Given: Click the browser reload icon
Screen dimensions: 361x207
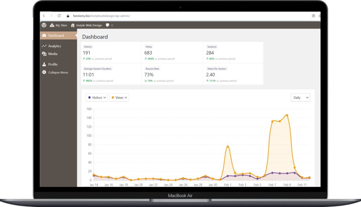Looking at the screenshot, I should [59, 16].
